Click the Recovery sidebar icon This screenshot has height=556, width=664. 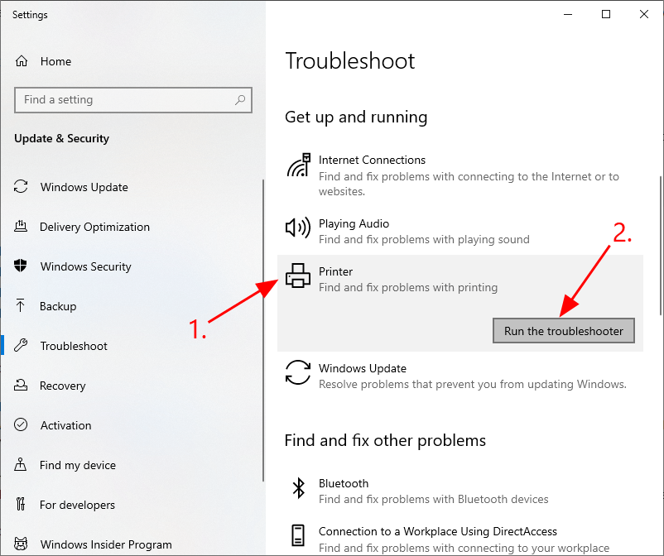[x=20, y=386]
